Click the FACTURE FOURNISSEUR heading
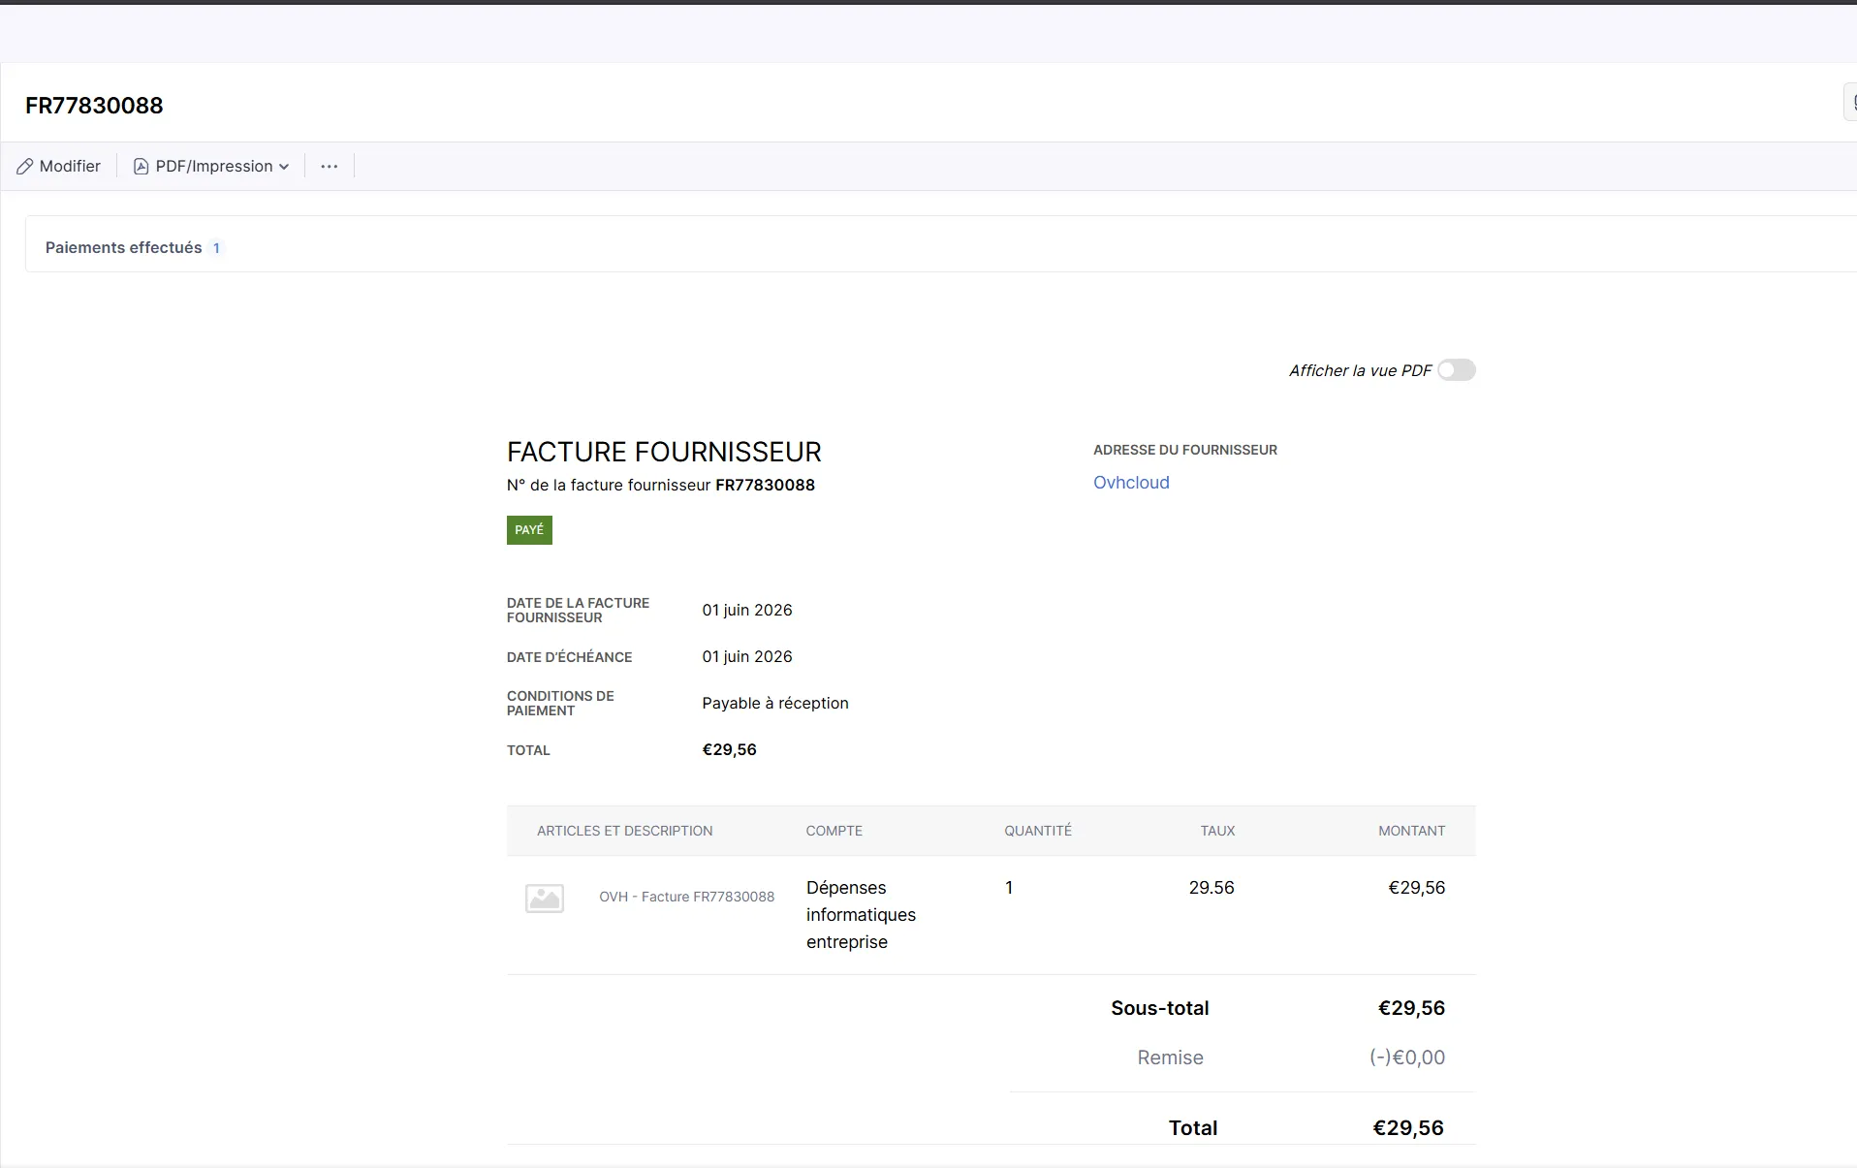Image resolution: width=1857 pixels, height=1168 pixels. pyautogui.click(x=664, y=452)
